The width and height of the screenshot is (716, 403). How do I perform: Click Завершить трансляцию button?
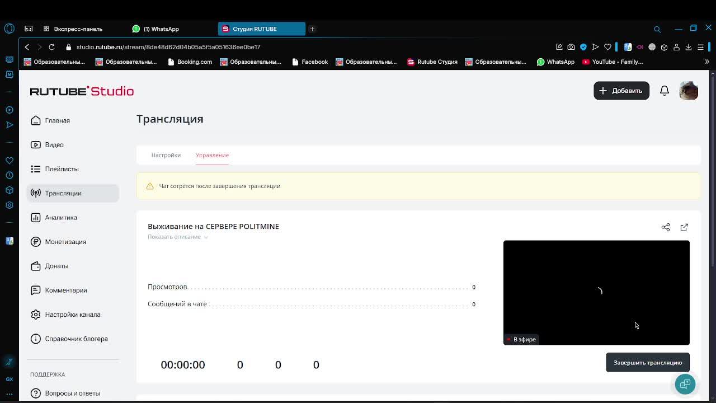(x=648, y=363)
